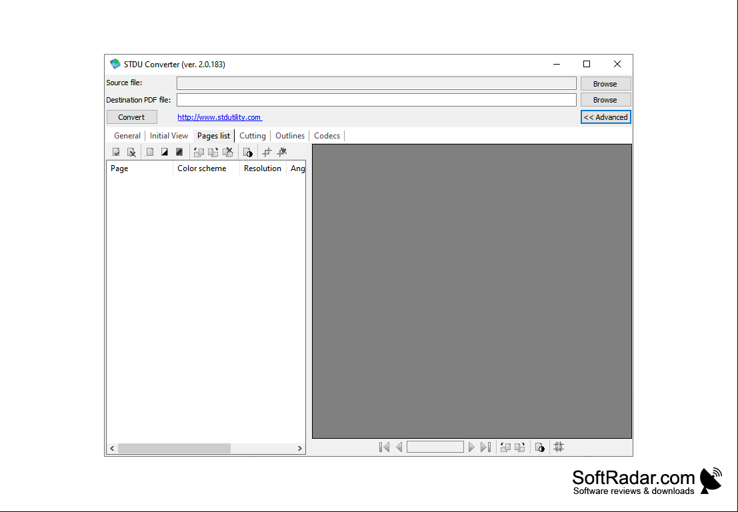The height and width of the screenshot is (512, 738).
Task: Click the pages list horizontal scrollbar thumb
Action: click(174, 449)
